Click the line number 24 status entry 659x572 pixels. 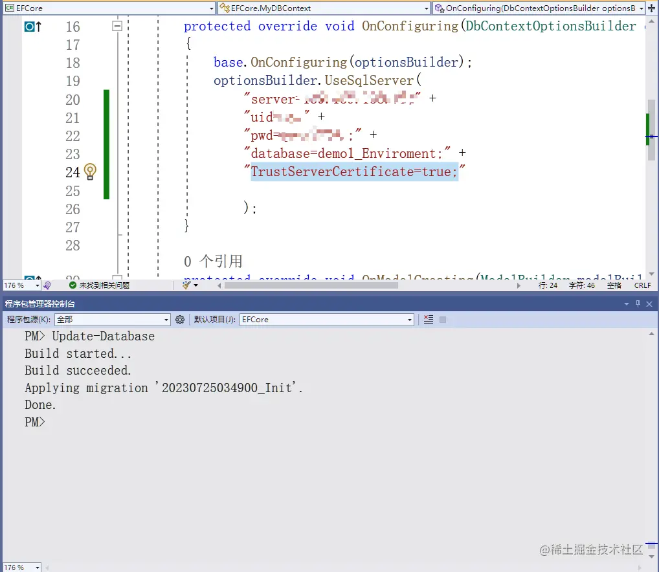pyautogui.click(x=548, y=285)
